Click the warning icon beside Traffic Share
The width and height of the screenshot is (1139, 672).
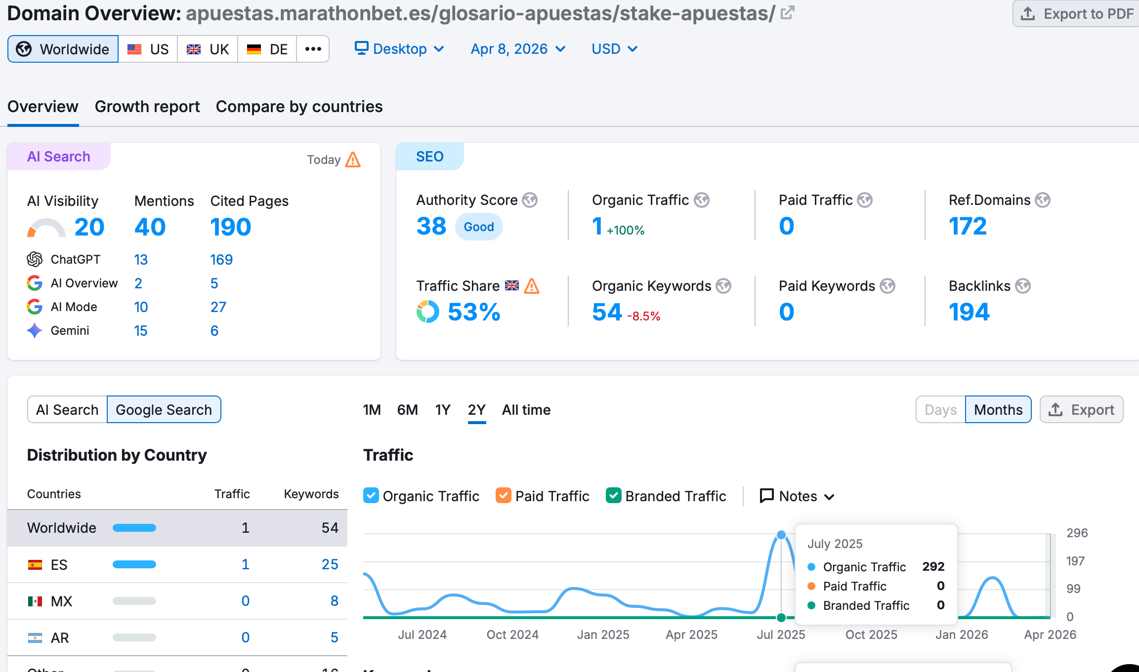pyautogui.click(x=532, y=286)
